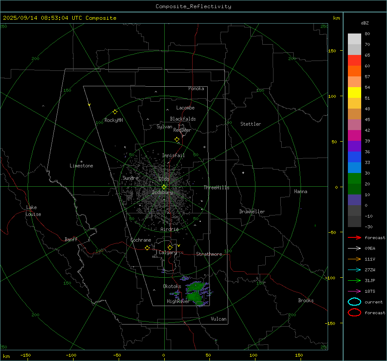Click the Airdrie city label

169,229
